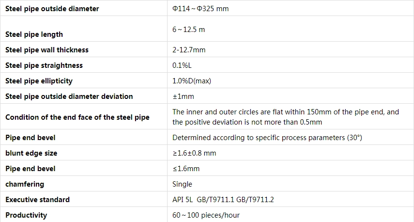Click the 60~100 pieces/hour productivity value
Image resolution: width=414 pixels, height=222 pixels.
206,215
